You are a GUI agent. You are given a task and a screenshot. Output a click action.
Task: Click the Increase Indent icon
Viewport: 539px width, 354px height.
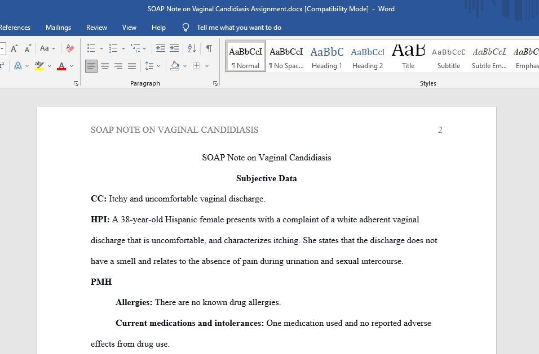(x=174, y=48)
